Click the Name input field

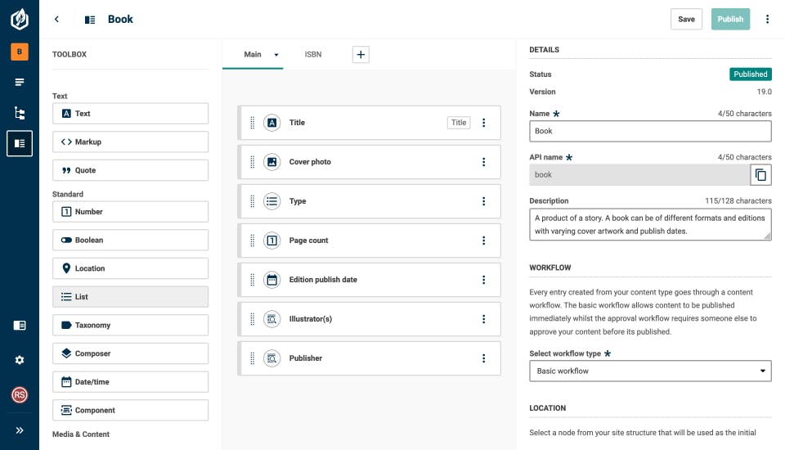pyautogui.click(x=650, y=131)
